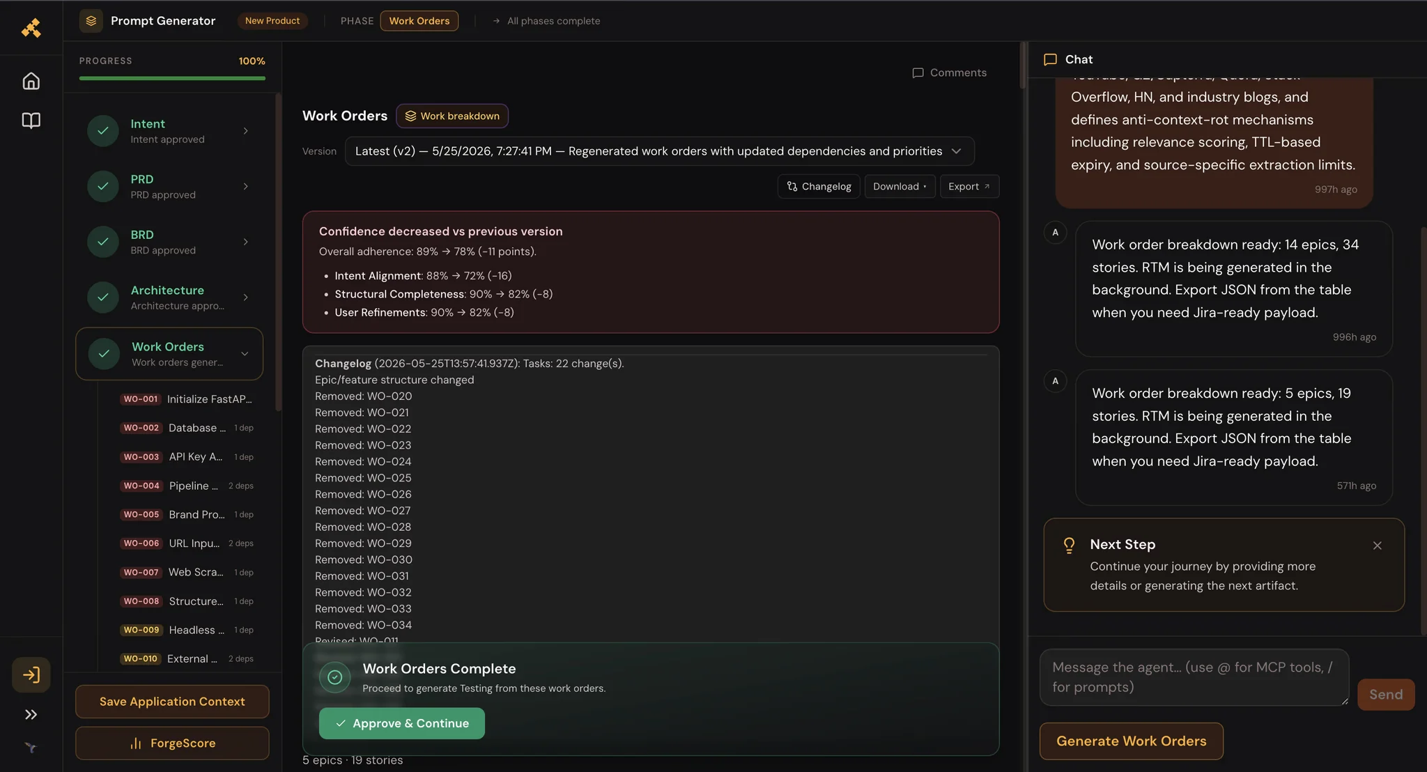Click the Prompt Generator stack icon
Viewport: 1427px width, 772px height.
pos(91,21)
